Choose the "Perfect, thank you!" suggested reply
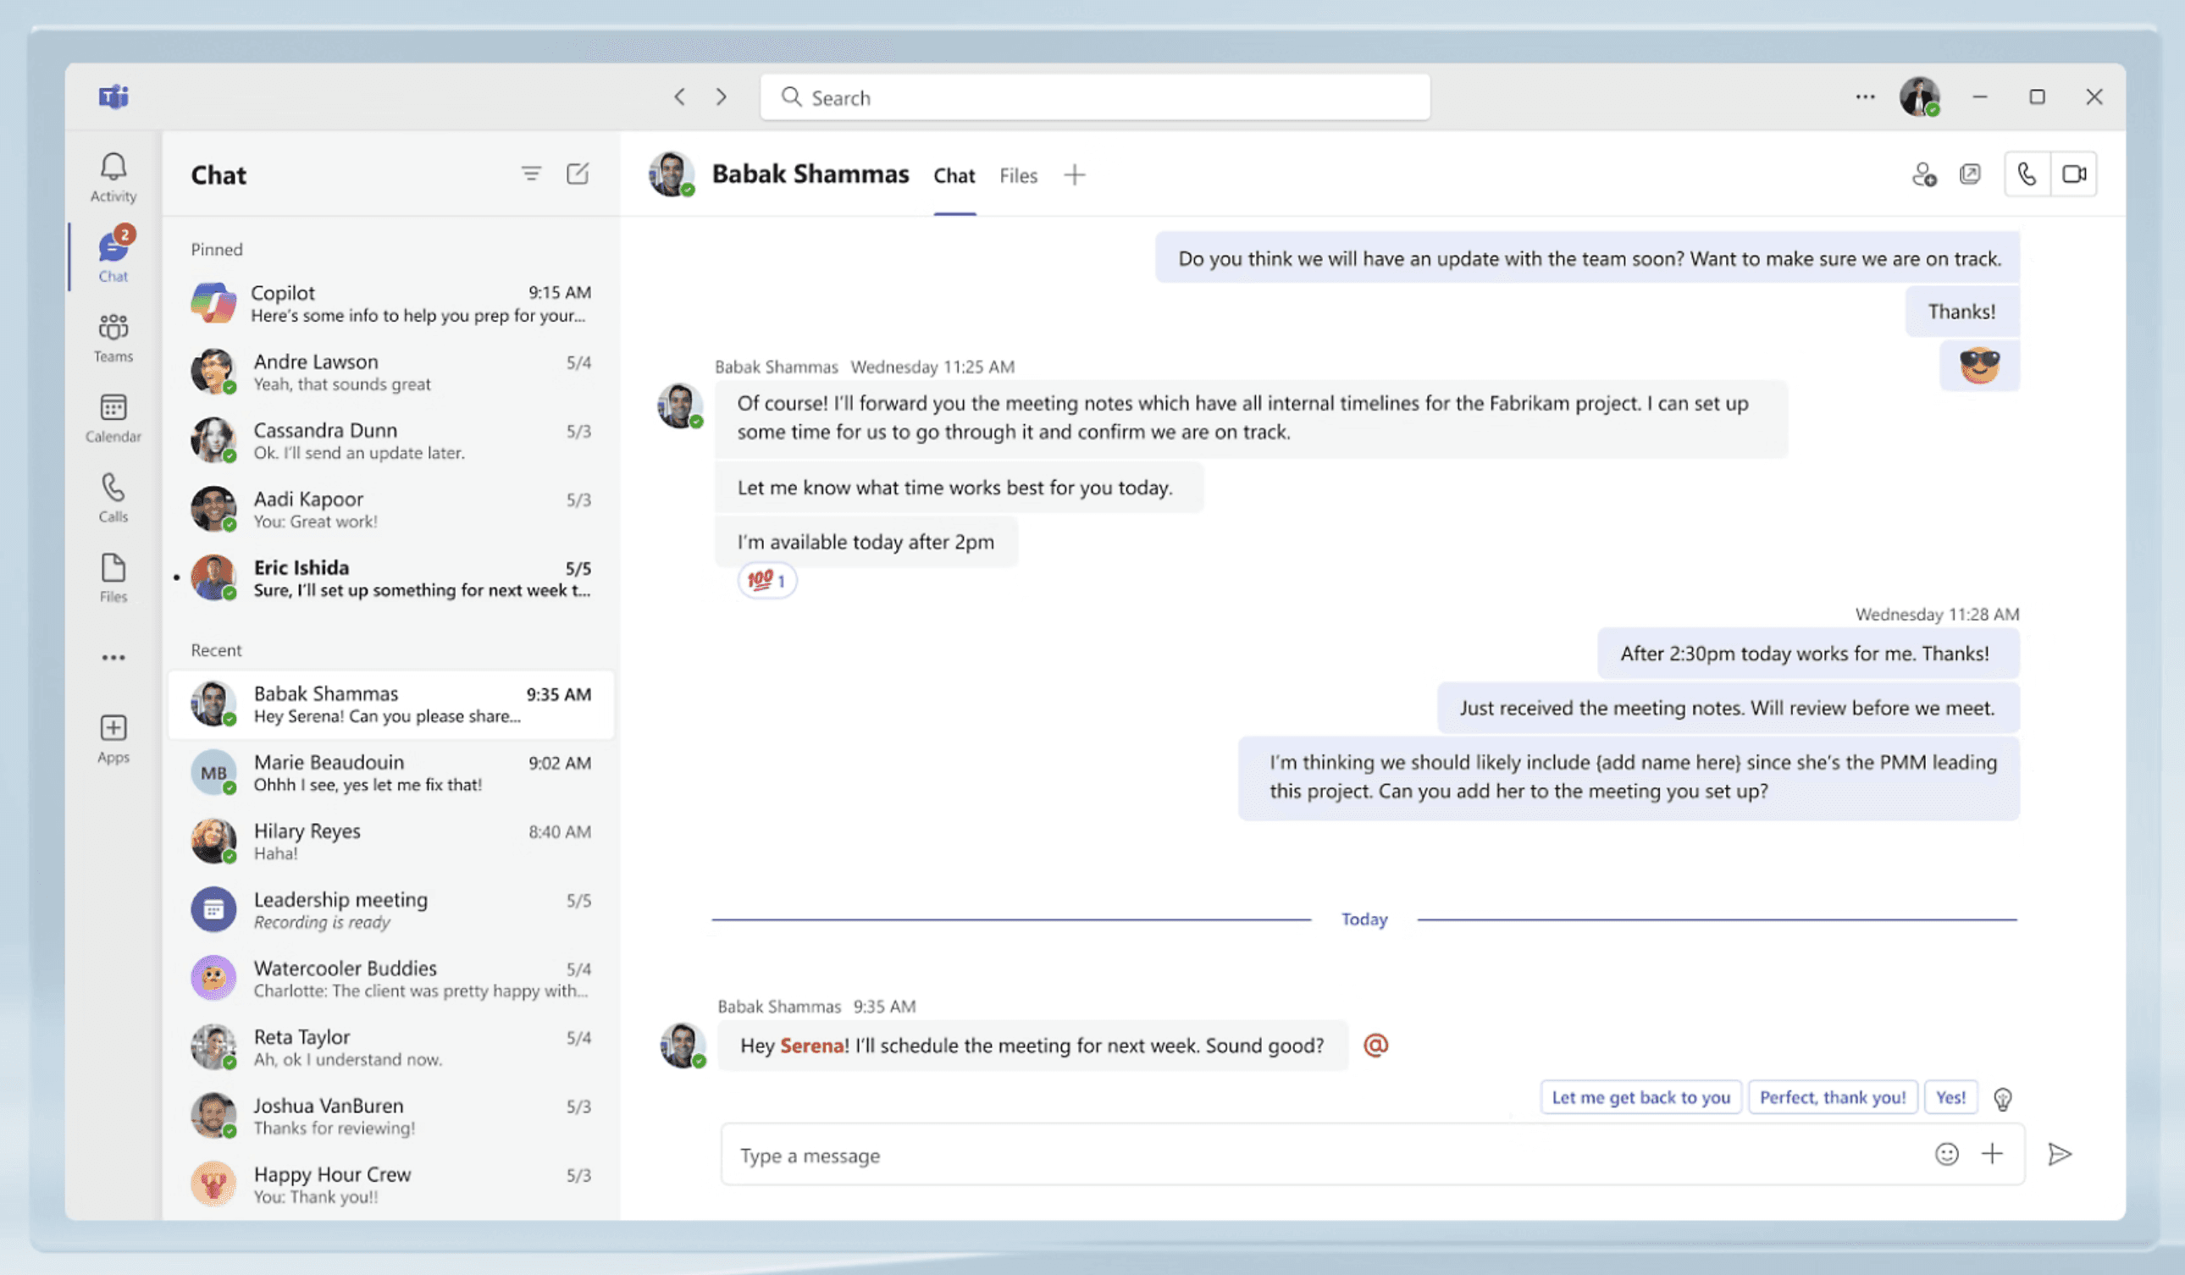 [1832, 1097]
